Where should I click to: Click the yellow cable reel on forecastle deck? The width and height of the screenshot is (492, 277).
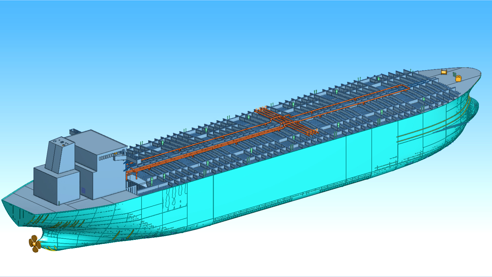[x=444, y=73]
